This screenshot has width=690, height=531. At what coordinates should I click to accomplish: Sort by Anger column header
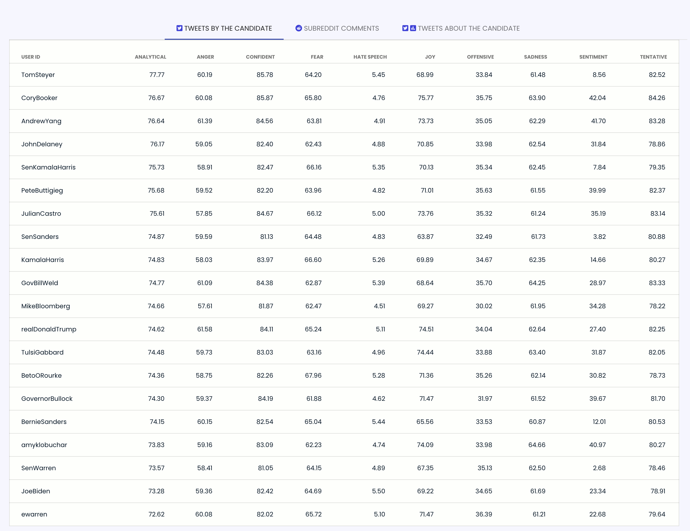click(205, 57)
